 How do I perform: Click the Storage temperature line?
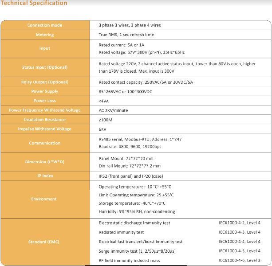pos(132,203)
